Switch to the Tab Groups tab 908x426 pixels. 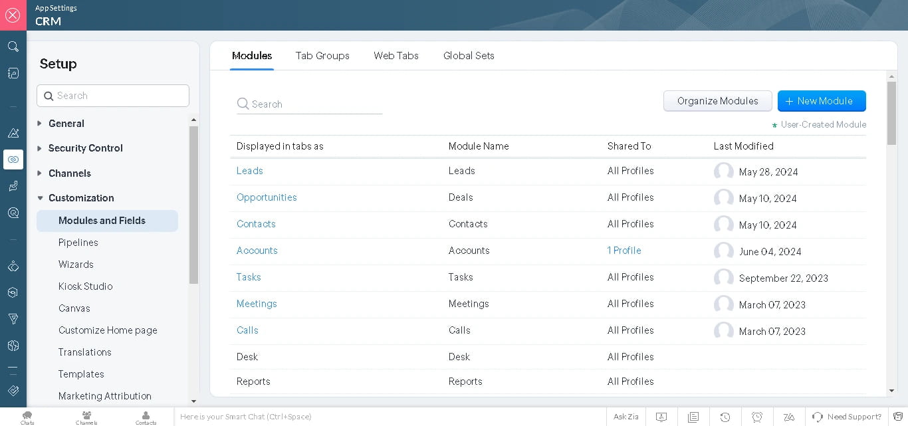point(322,56)
